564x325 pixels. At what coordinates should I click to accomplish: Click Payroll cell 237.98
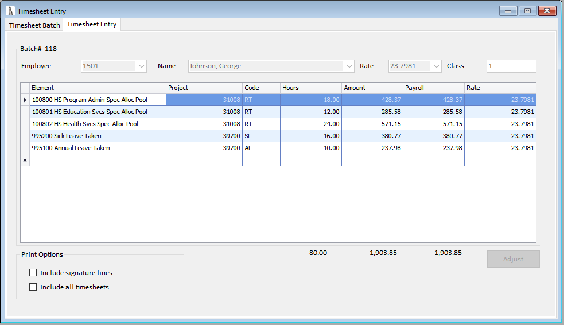433,148
